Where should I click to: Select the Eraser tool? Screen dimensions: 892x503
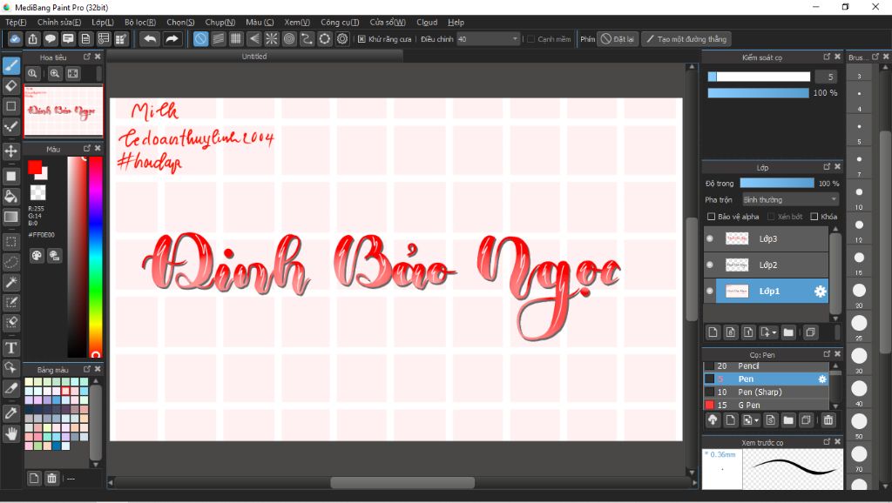(x=11, y=86)
